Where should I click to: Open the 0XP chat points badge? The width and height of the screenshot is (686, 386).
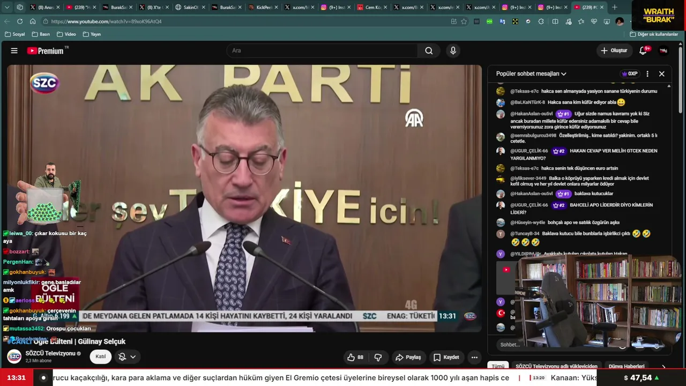tap(629, 74)
